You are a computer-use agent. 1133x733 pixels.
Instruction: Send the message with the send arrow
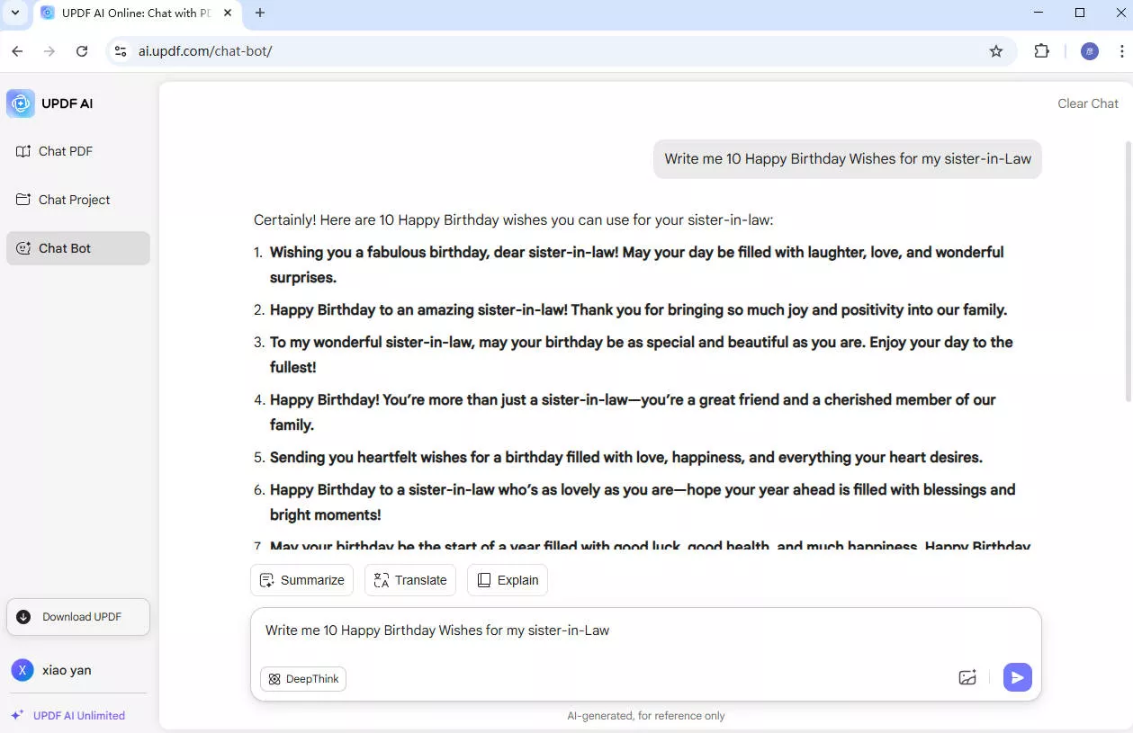1017,677
